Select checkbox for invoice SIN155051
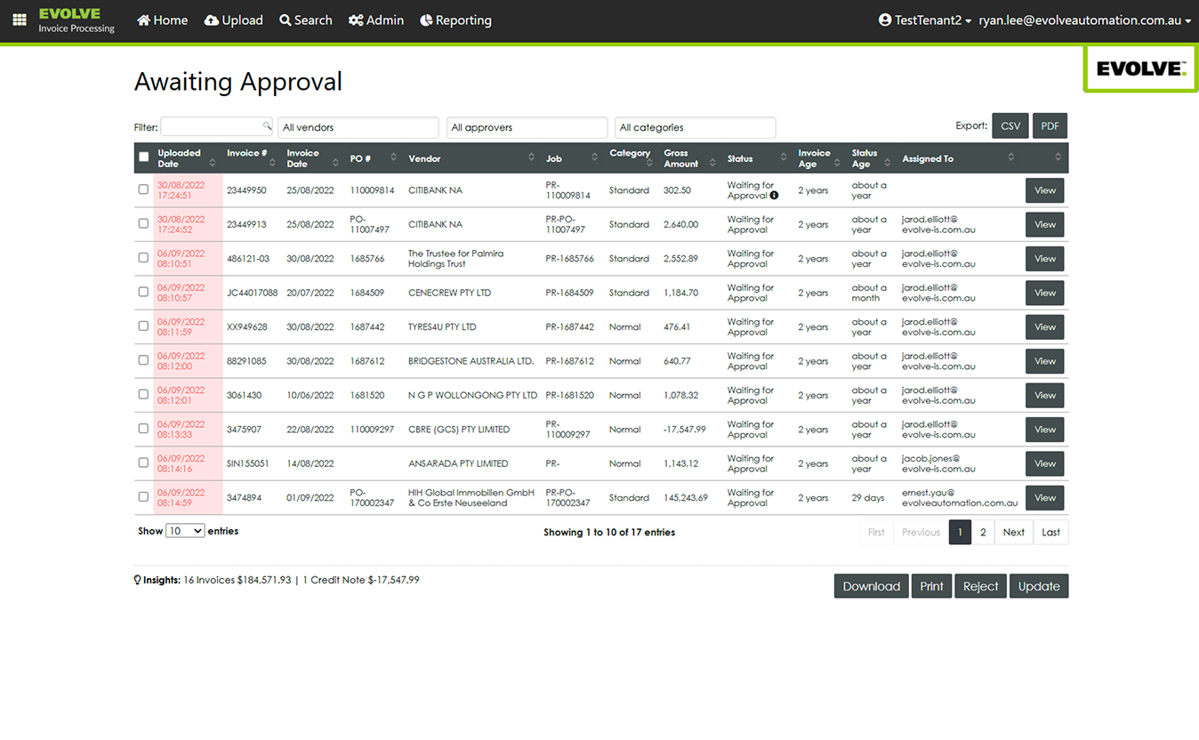This screenshot has width=1199, height=740. 143,462
